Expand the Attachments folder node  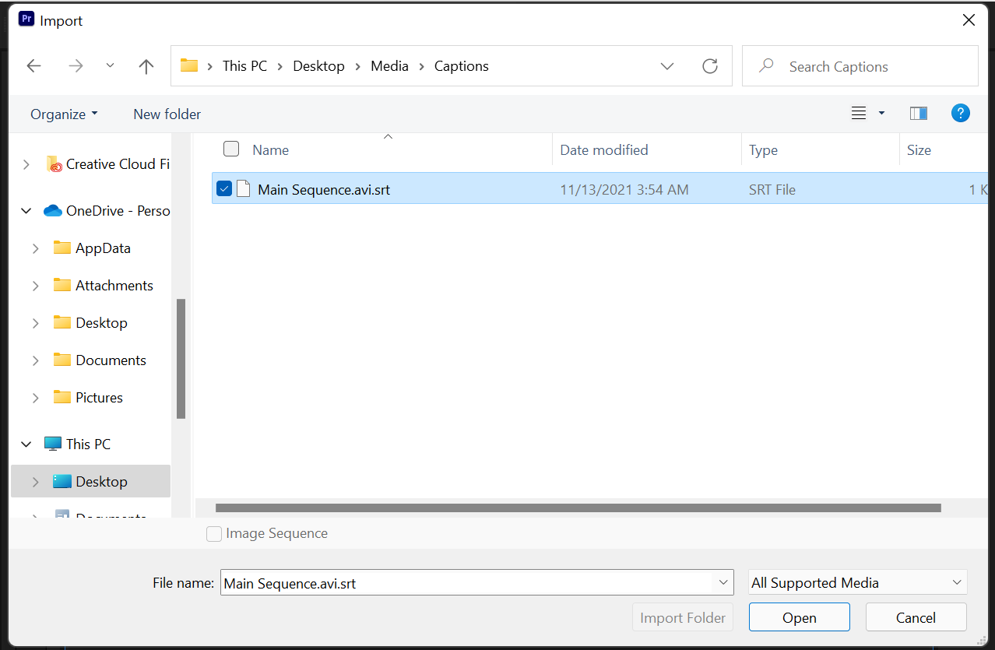(x=36, y=286)
